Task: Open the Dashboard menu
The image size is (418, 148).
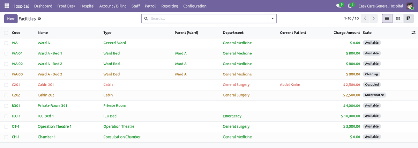Action: pos(43,6)
